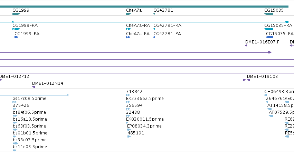Image resolution: width=294 pixels, height=152 pixels.
Task: Select the CheA7a gene arrow glyph
Action: (x=129, y=14)
